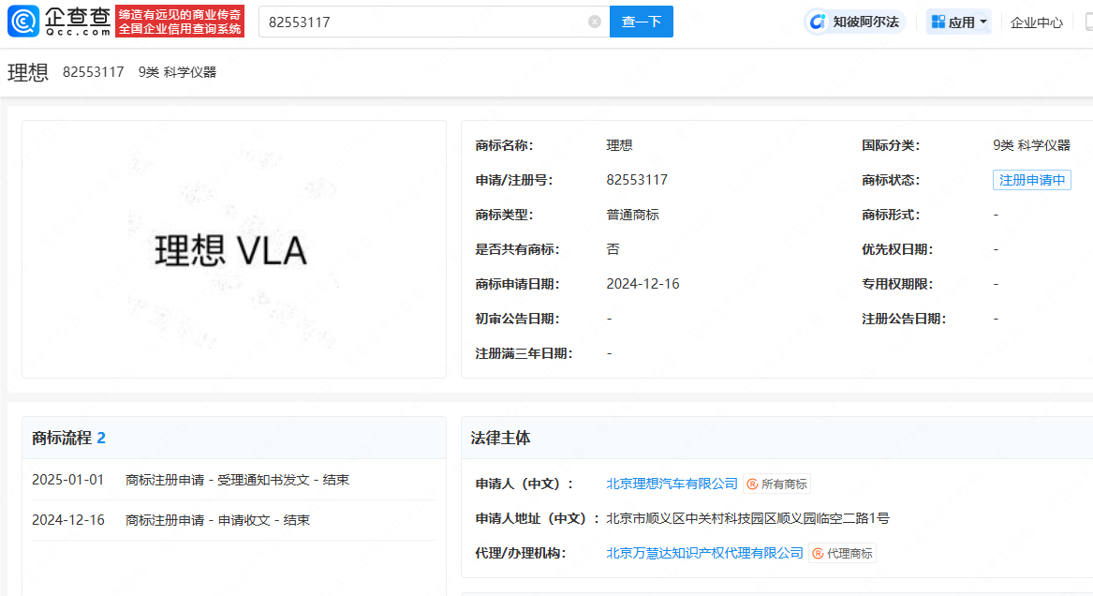Click the red slogan banner near logo
1093x596 pixels.
[x=180, y=22]
